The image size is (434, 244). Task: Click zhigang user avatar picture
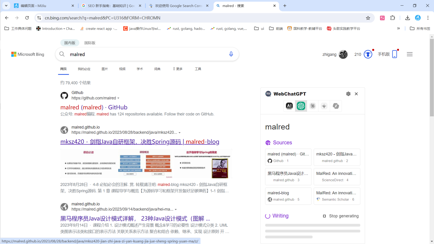click(x=343, y=54)
